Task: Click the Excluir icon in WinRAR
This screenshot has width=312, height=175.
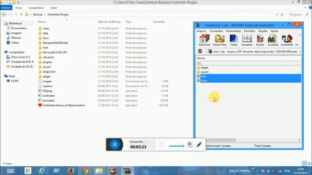Action: click(x=260, y=40)
